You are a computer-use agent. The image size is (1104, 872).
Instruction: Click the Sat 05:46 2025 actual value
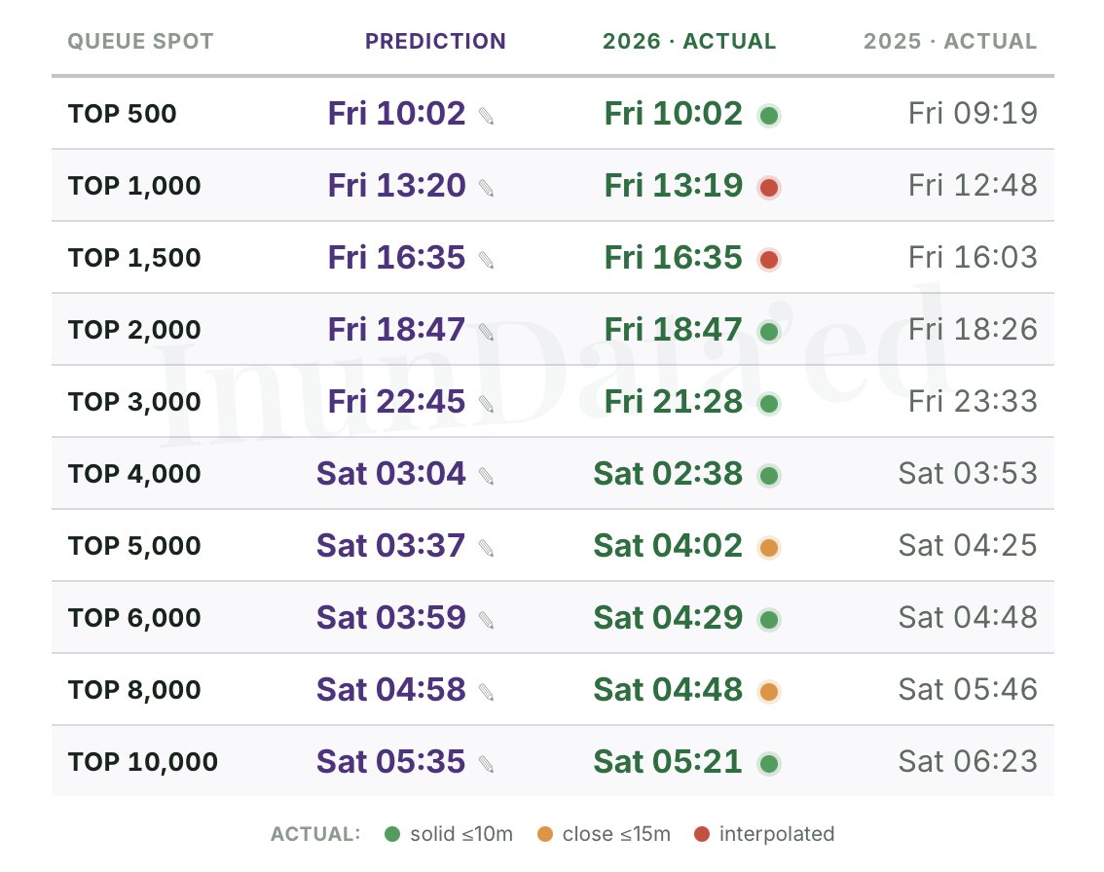(x=968, y=690)
